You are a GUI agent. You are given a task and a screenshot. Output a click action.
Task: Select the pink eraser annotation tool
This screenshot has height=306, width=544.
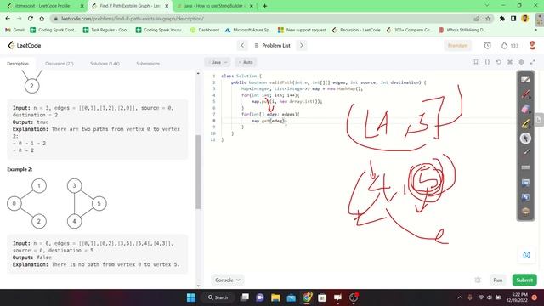(x=525, y=109)
